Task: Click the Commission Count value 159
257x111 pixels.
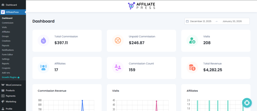Action: pyautogui.click(x=132, y=70)
